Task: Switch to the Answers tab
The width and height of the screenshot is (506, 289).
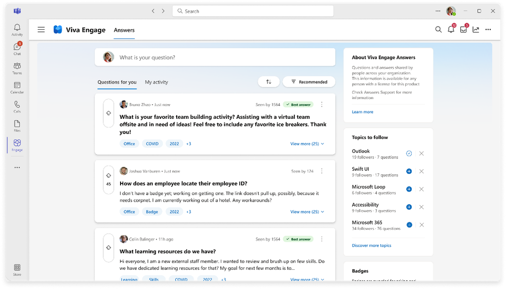Action: pyautogui.click(x=124, y=30)
